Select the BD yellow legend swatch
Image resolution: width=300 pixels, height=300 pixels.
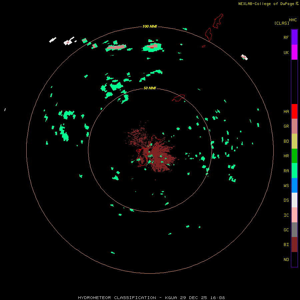pos(294,141)
